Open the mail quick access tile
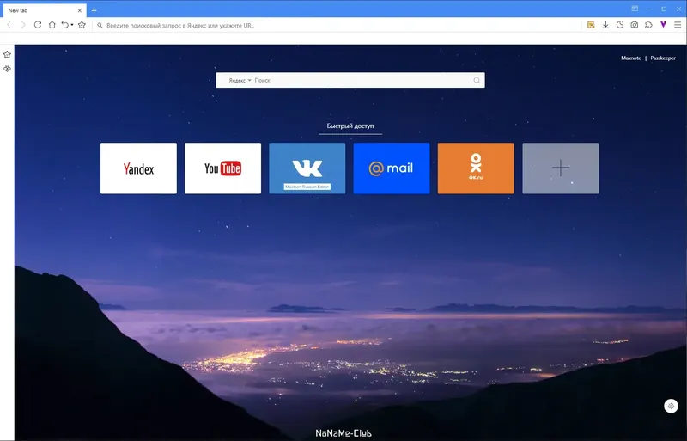This screenshot has height=441, width=687. tap(392, 168)
